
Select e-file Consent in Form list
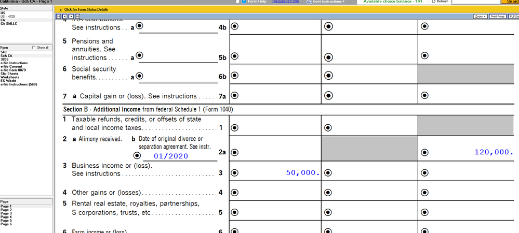click(x=26, y=66)
